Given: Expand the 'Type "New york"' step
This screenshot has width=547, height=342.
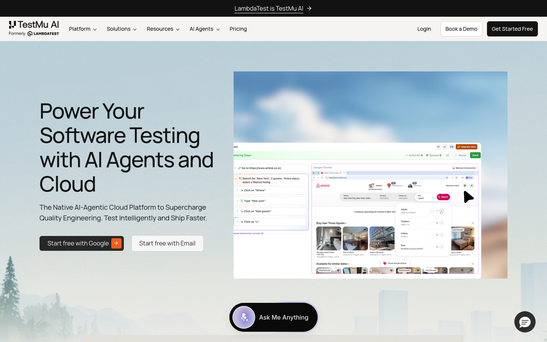Looking at the screenshot, I should (x=237, y=201).
